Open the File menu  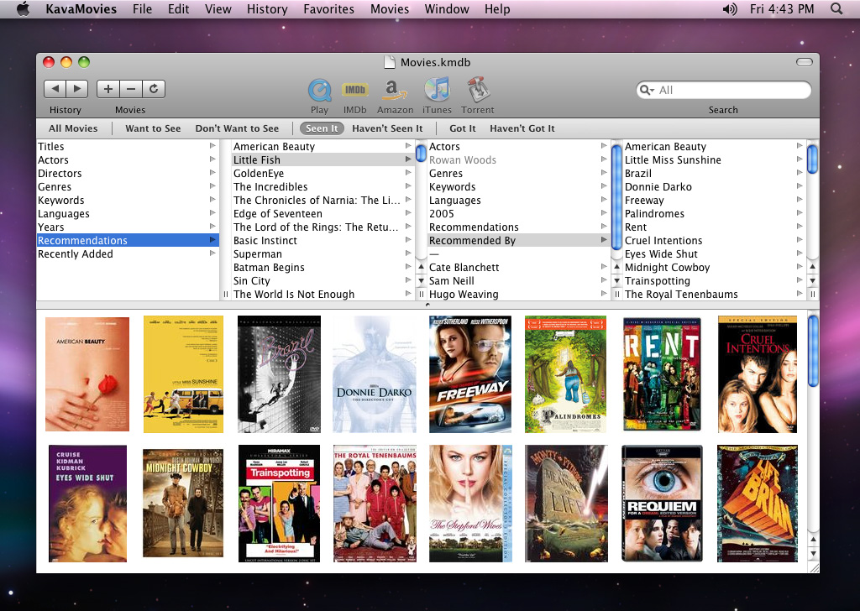(x=142, y=8)
